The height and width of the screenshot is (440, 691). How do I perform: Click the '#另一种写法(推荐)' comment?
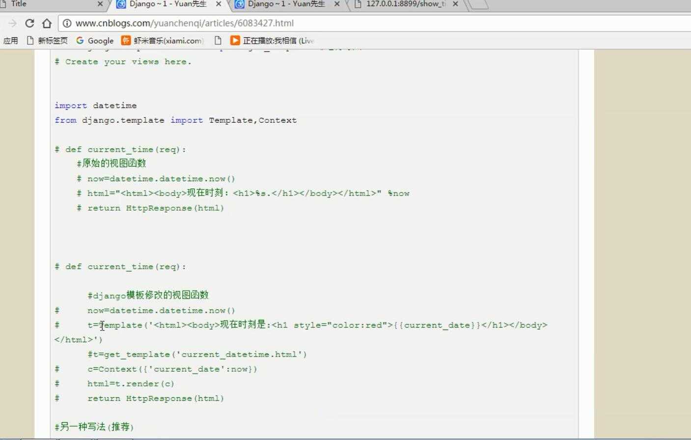pos(94,427)
